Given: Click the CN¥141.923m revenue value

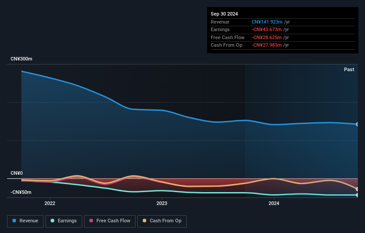Looking at the screenshot, I should click(x=267, y=22).
